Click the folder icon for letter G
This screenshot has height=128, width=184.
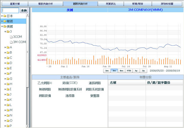pos(8,79)
